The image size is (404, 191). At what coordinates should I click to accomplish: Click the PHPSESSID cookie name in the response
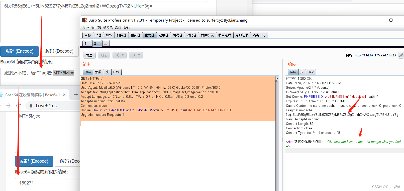tap(313, 97)
